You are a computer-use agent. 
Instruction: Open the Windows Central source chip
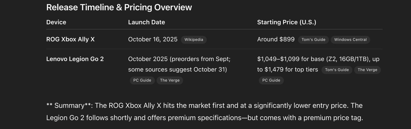(x=350, y=40)
